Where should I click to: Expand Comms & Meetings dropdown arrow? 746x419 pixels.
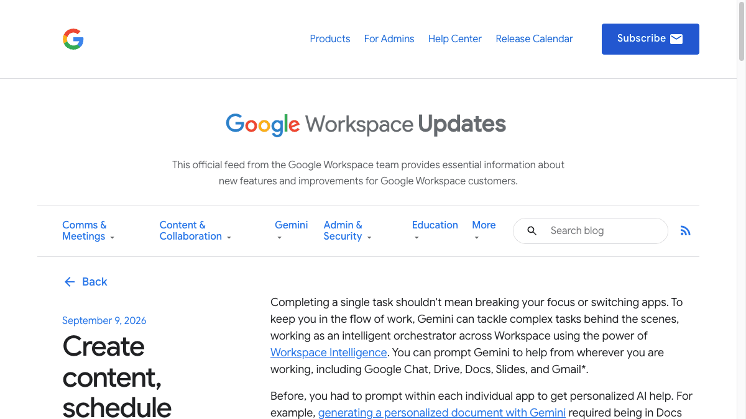pyautogui.click(x=113, y=238)
